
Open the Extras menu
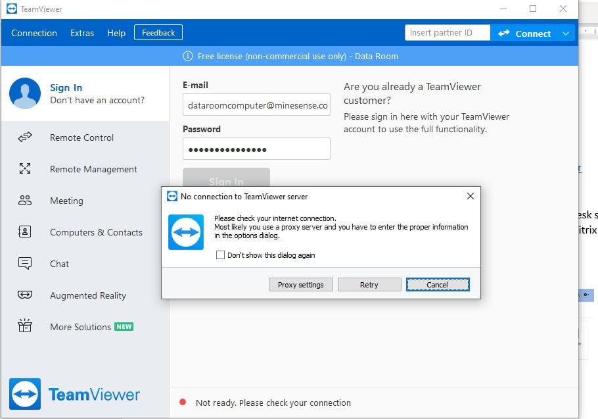pos(82,33)
